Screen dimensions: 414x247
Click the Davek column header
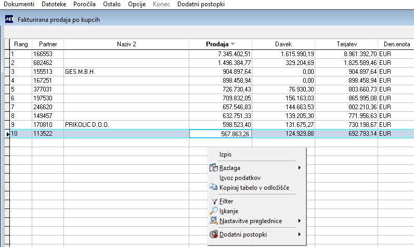(283, 44)
